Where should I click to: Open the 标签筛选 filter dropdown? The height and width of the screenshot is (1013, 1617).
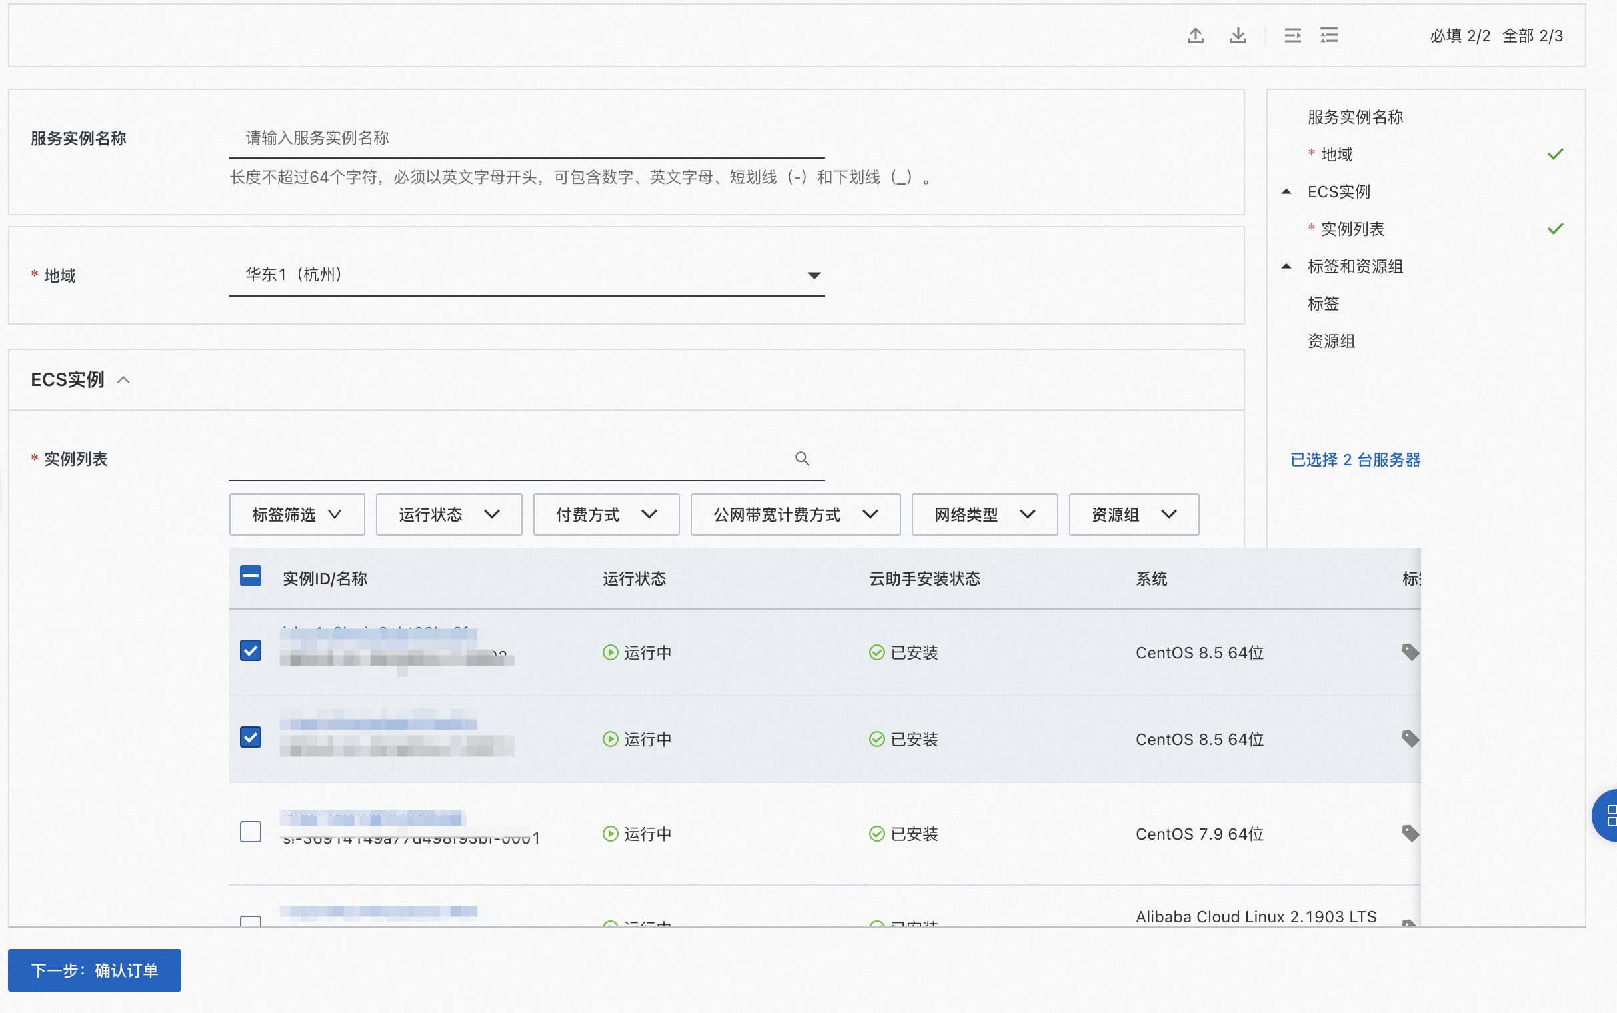(297, 514)
